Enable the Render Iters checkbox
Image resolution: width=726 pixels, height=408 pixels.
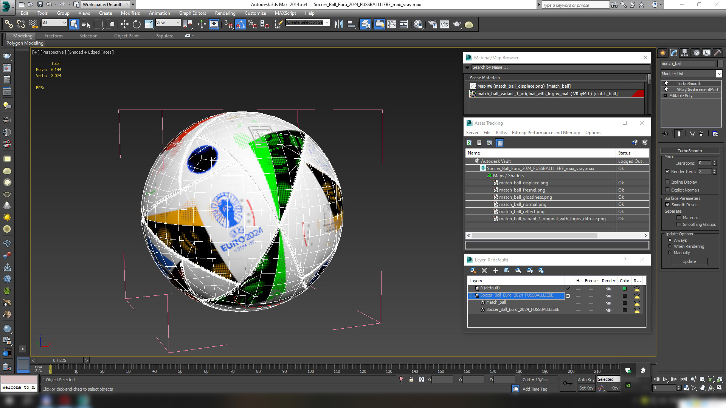[667, 172]
